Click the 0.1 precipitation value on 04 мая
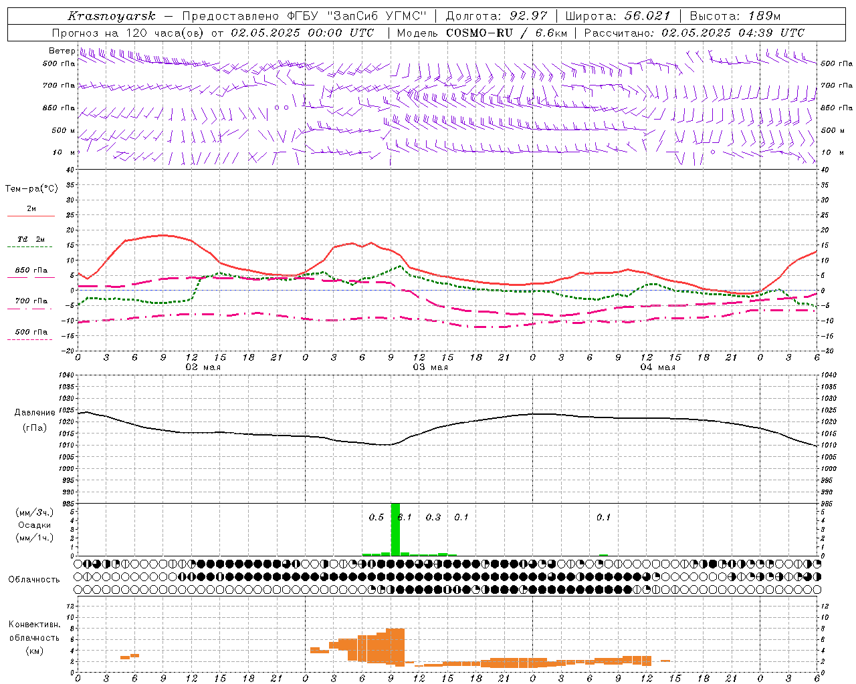This screenshot has height=684, width=856. pos(604,517)
